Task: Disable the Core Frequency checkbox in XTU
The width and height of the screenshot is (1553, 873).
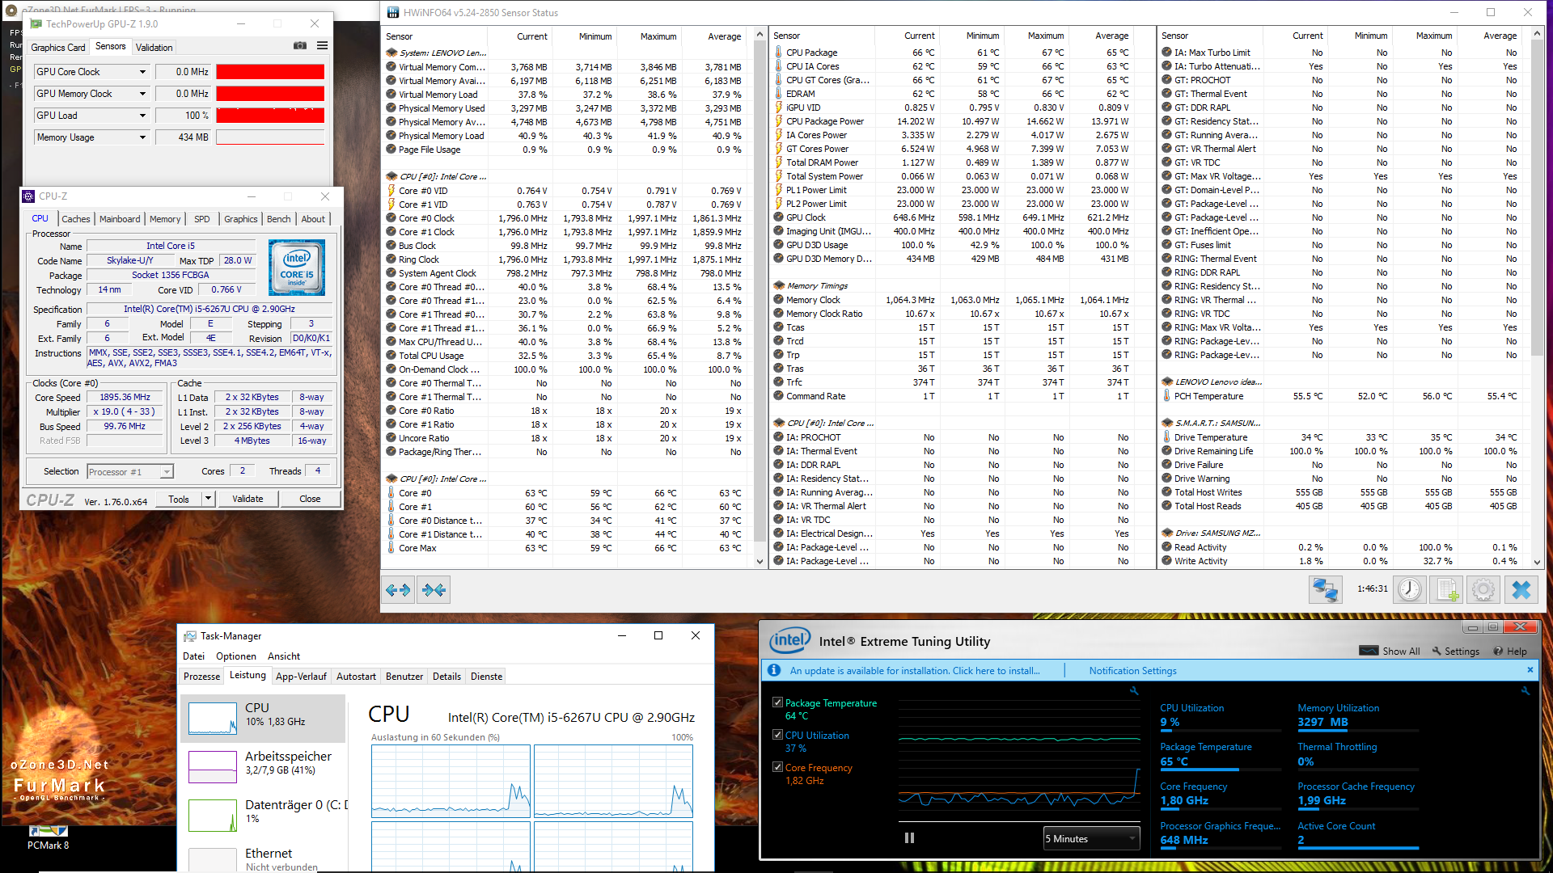Action: [777, 767]
